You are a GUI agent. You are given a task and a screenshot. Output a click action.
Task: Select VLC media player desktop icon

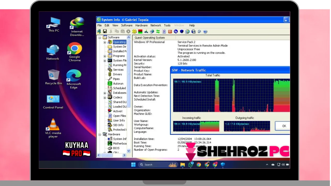[53, 128]
